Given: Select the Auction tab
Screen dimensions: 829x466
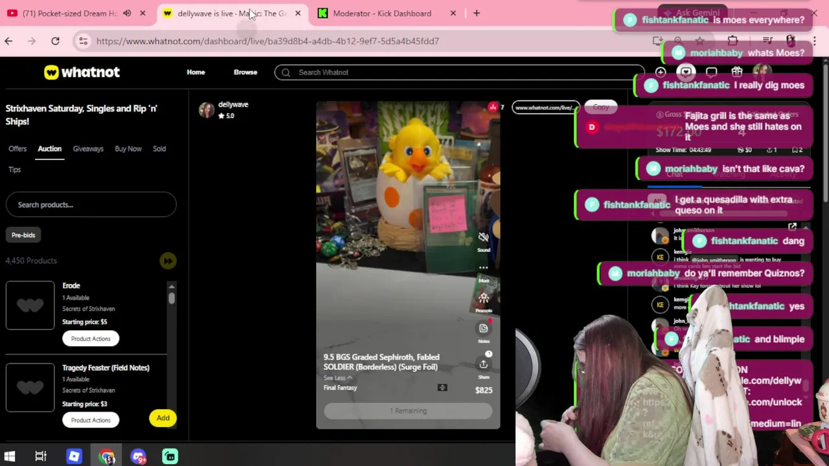Looking at the screenshot, I should point(49,149).
